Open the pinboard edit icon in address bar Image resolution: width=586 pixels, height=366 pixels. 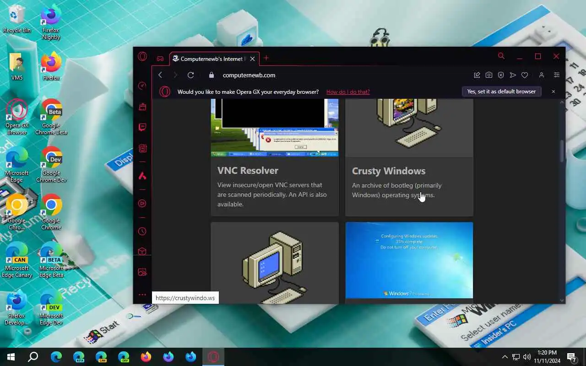tap(477, 75)
